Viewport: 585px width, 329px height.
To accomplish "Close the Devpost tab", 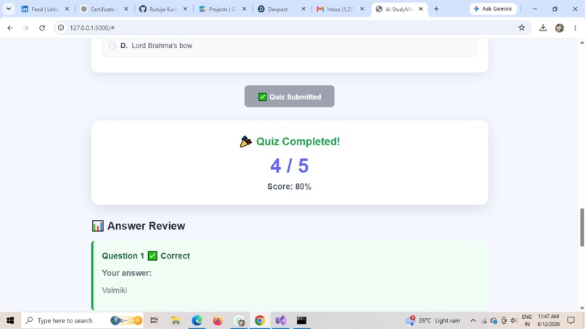I will tap(303, 9).
